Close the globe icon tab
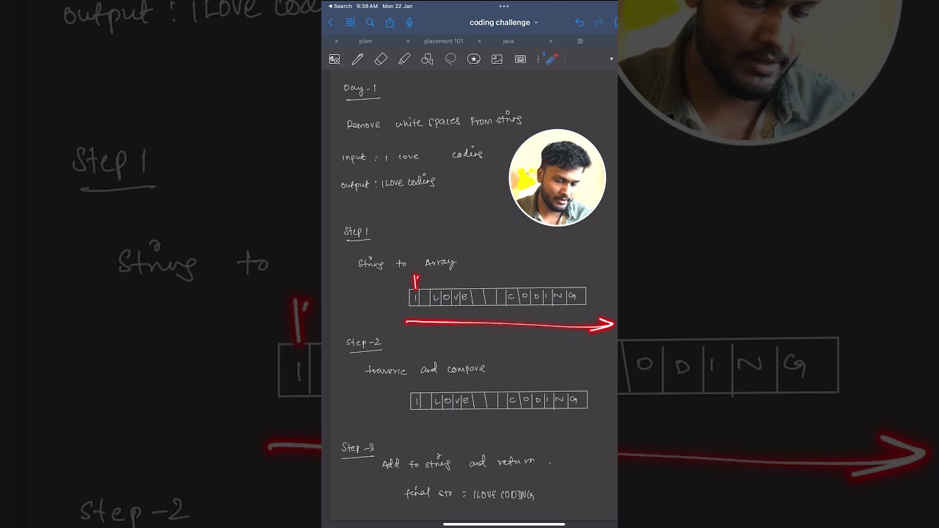The image size is (939, 528). click(551, 41)
